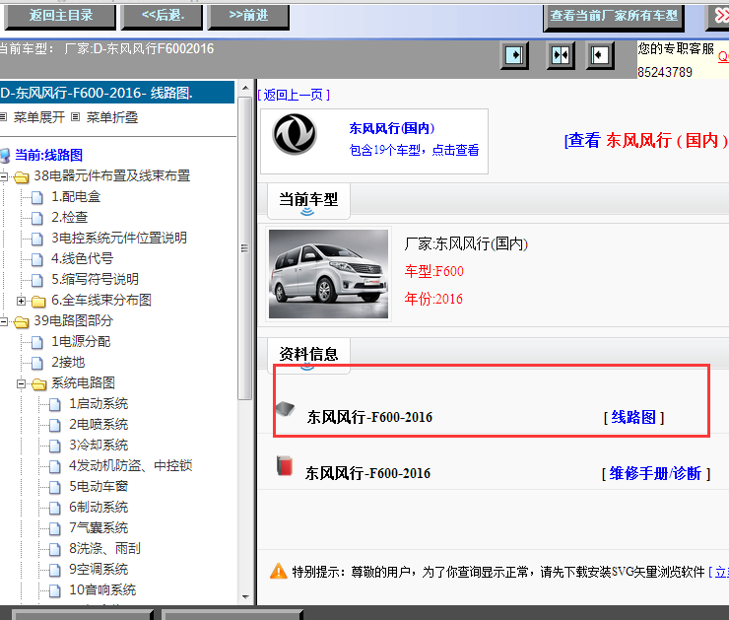Click page icon beside 1.配电盒
The image size is (729, 620).
37,198
